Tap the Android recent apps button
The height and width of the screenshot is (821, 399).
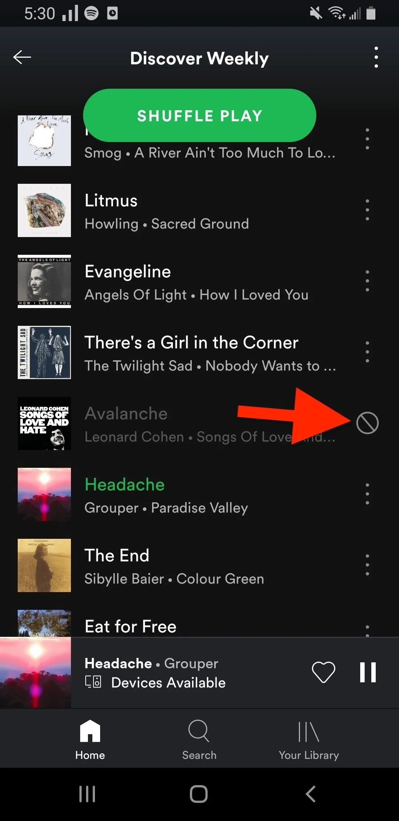(87, 794)
